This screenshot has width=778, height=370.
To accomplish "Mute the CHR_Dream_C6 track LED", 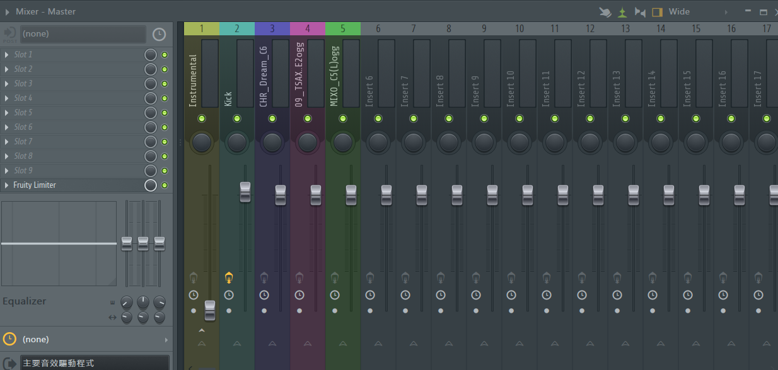I will [272, 119].
